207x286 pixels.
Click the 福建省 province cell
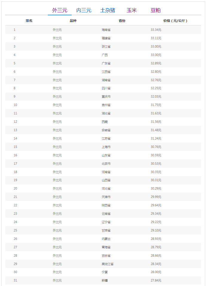coord(106,38)
